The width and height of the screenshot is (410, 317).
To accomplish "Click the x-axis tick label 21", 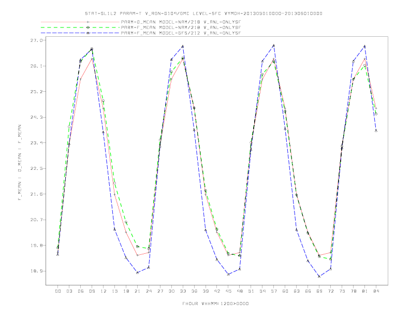I will pyautogui.click(x=137, y=291).
